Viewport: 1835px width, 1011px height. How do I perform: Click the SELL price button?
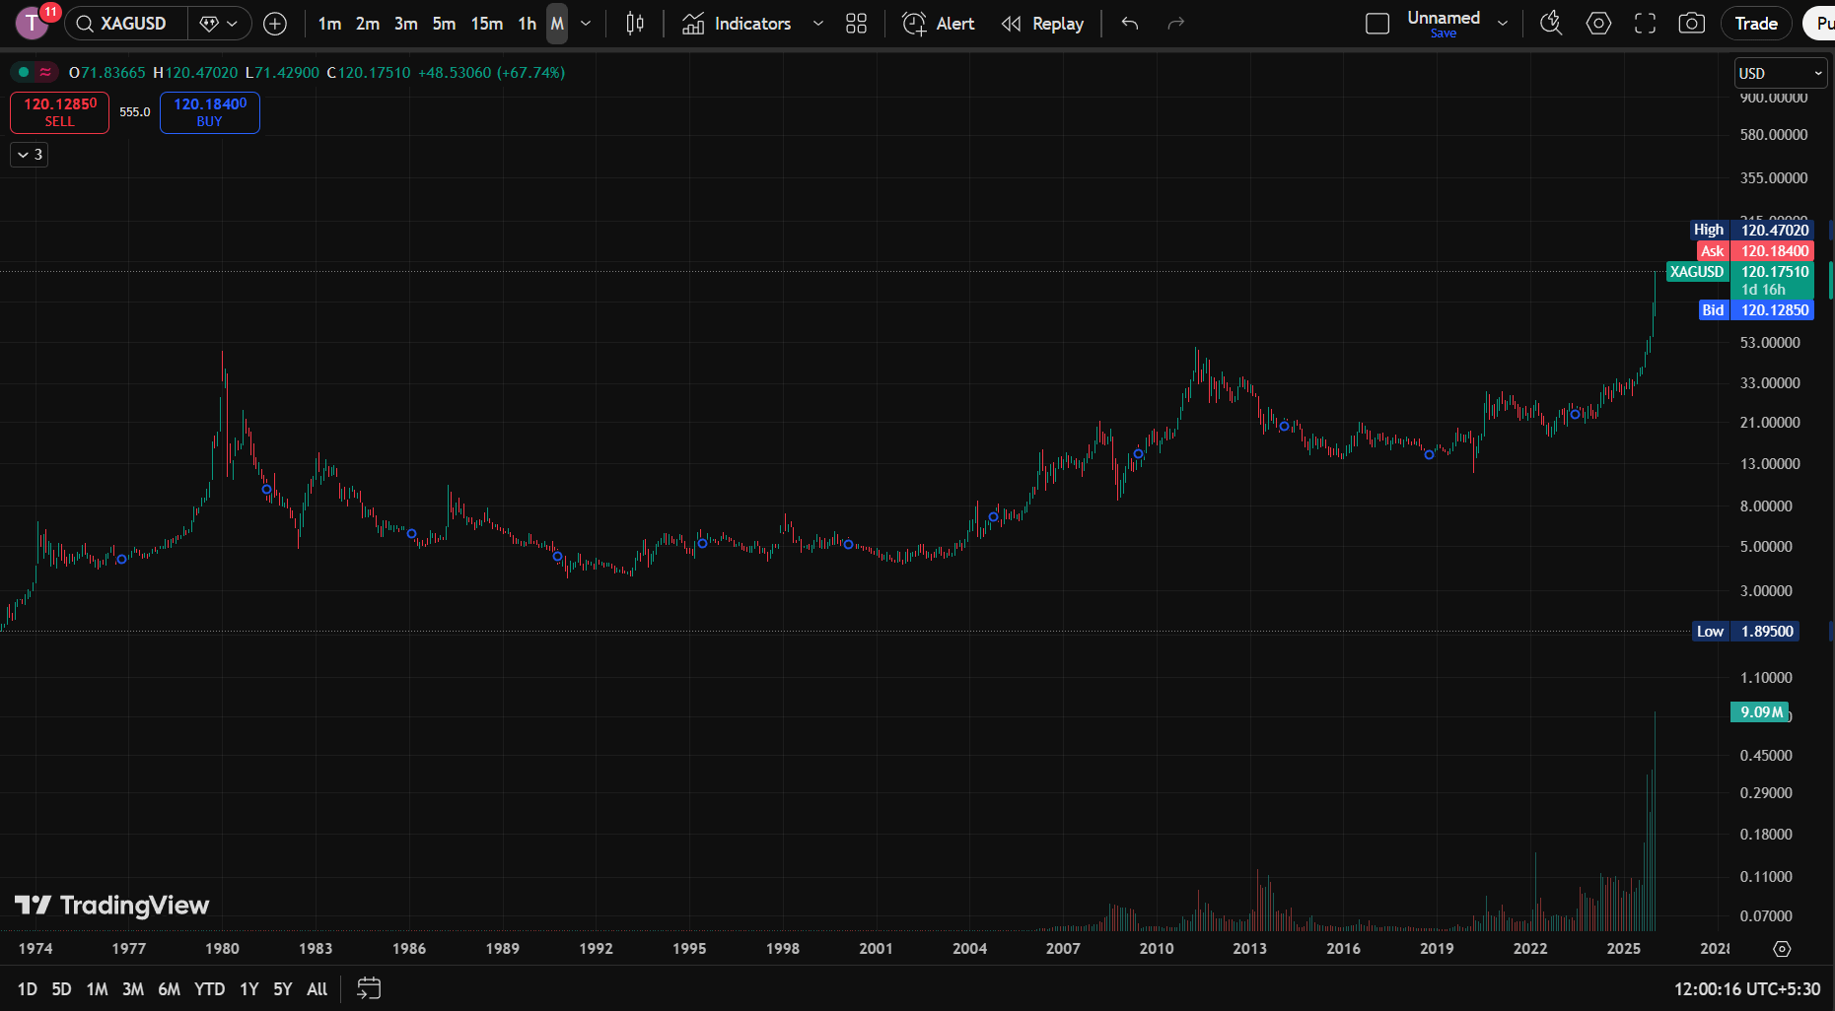pos(59,112)
